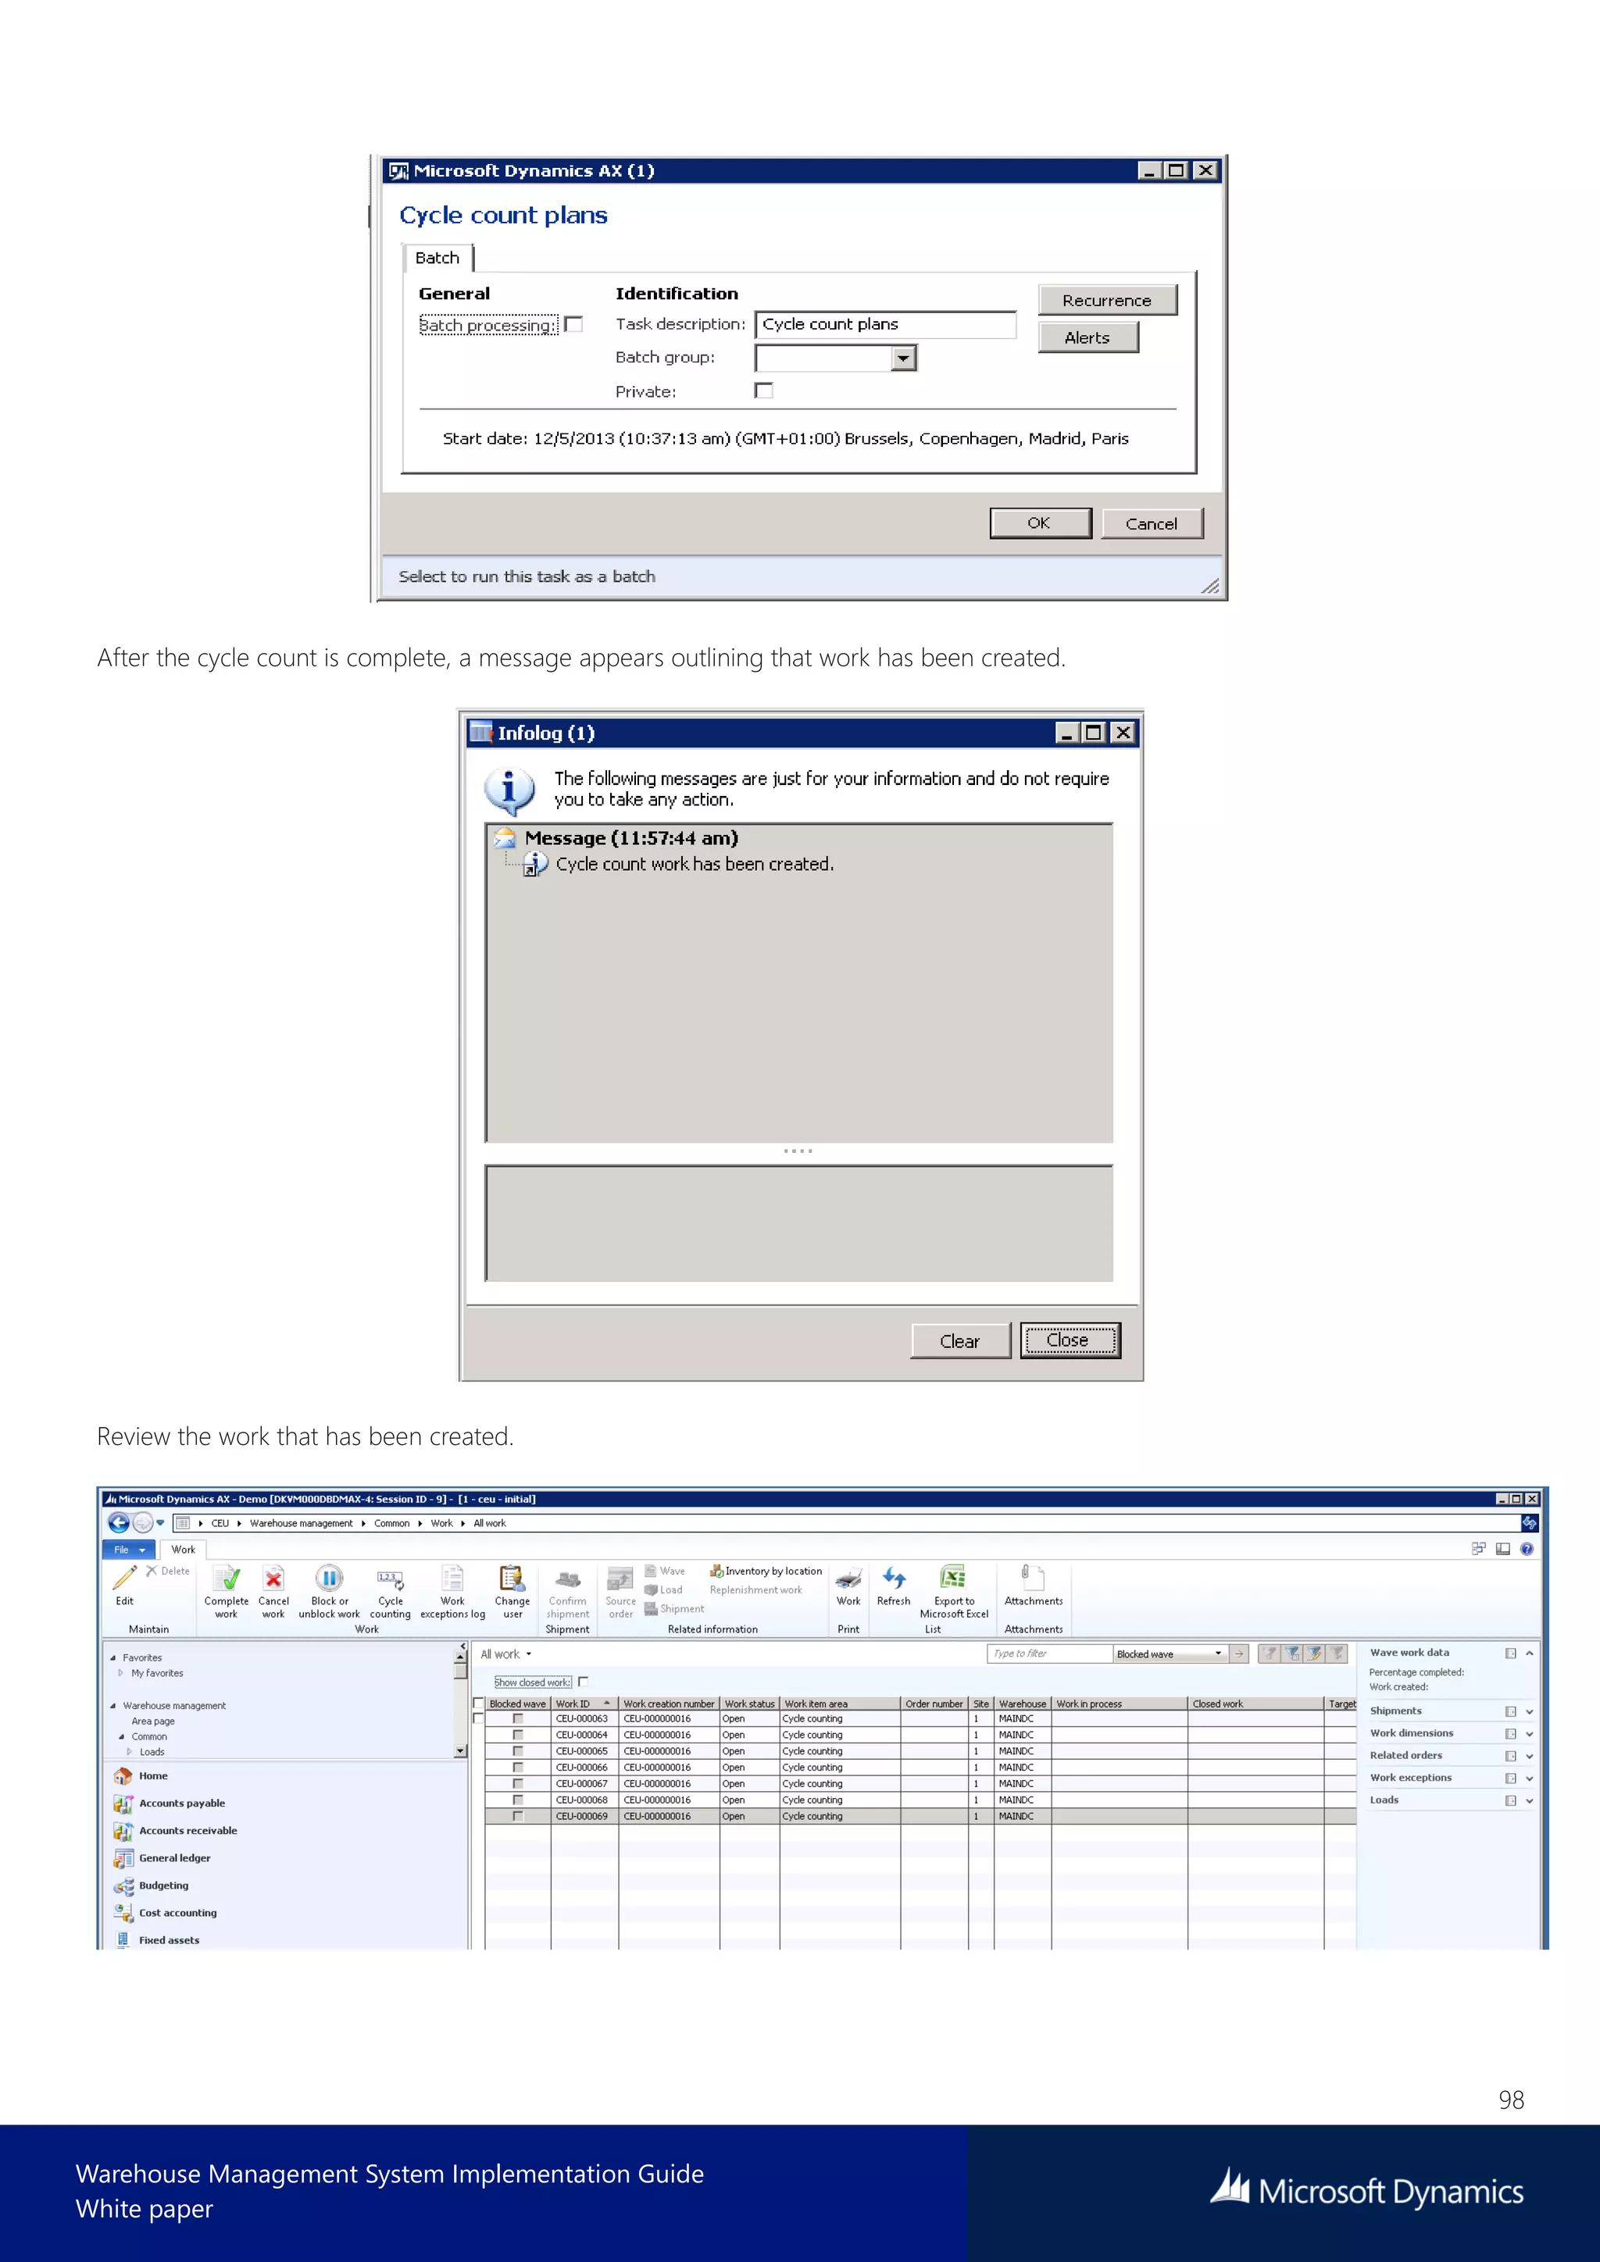The image size is (1600, 2262).
Task: Open the Blocked wave filter dropdown
Action: [x=1218, y=1654]
